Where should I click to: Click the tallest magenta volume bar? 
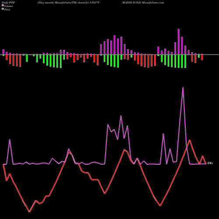click(x=179, y=42)
